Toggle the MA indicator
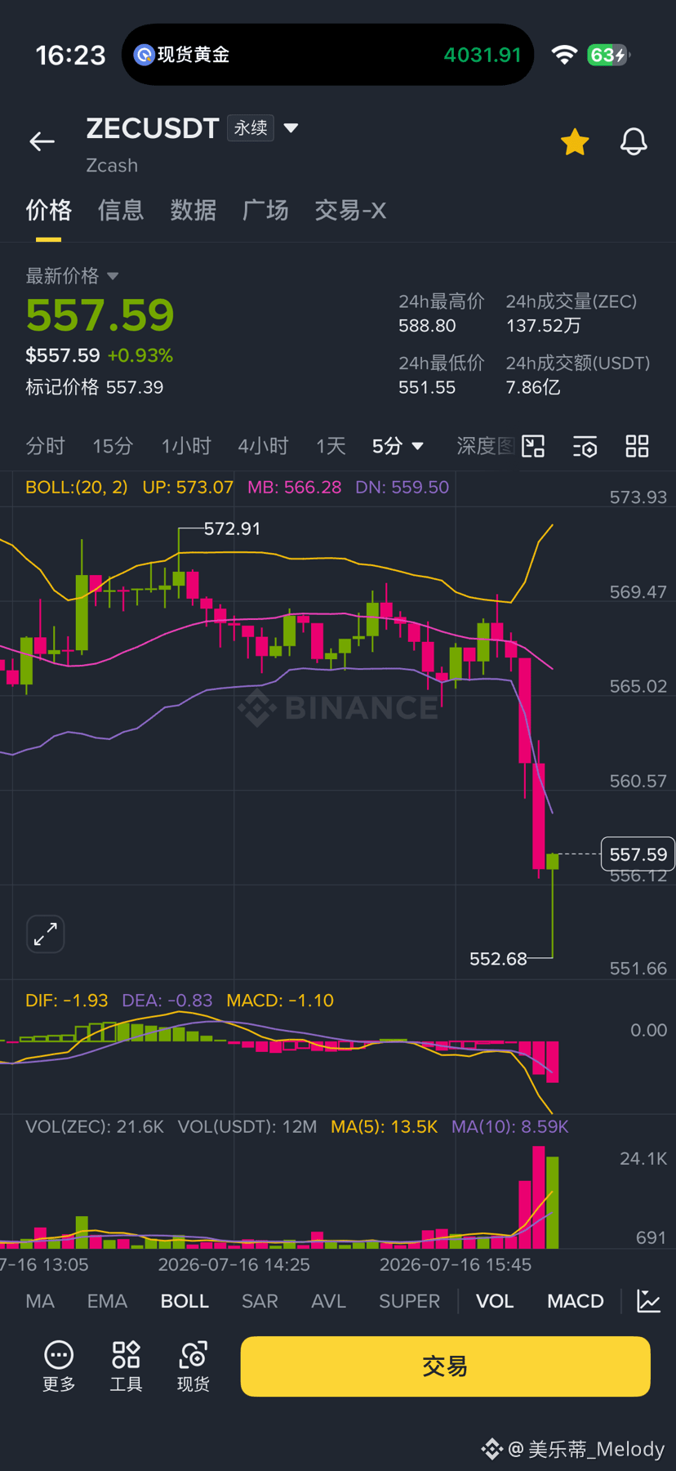This screenshot has height=1471, width=676. pyautogui.click(x=40, y=1301)
